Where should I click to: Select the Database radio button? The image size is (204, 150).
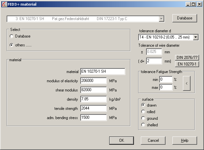12,36
